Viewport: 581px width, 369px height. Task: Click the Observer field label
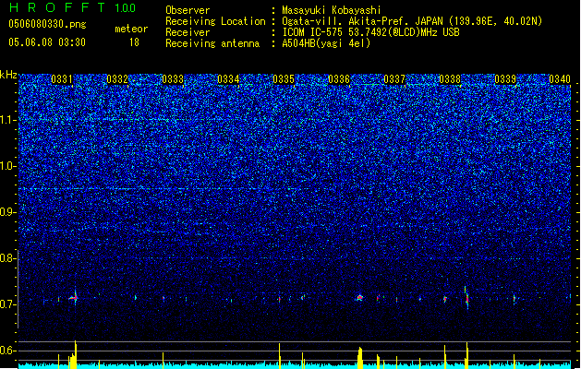(x=188, y=10)
